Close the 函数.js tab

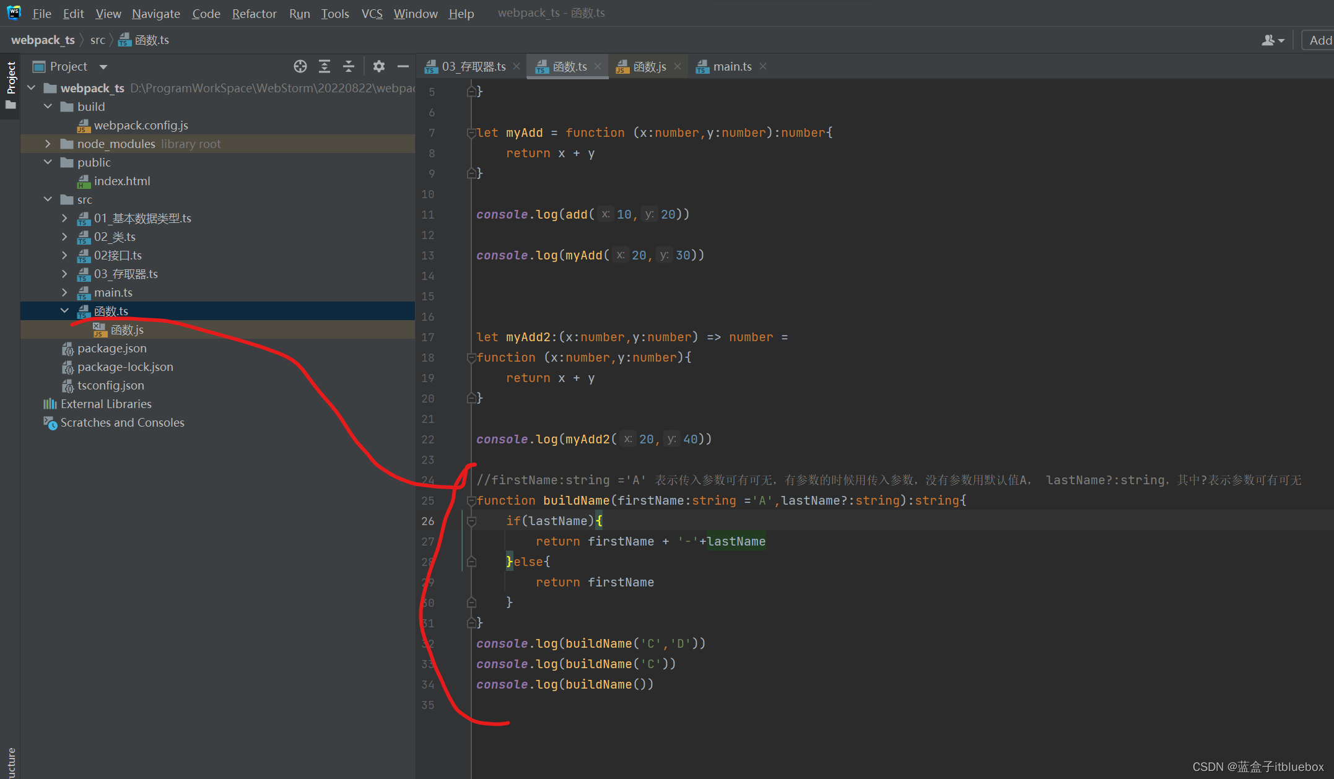[678, 66]
